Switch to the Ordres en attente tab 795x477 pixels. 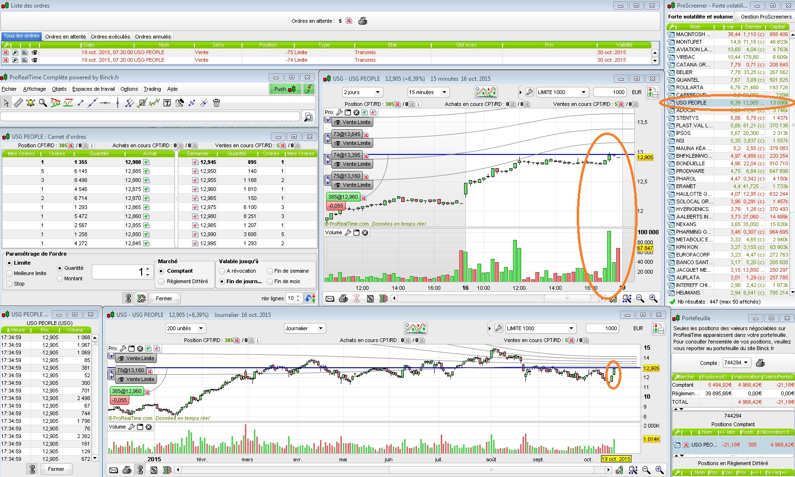click(x=66, y=37)
